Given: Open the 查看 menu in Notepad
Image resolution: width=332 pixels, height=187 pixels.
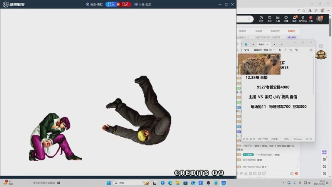Looking at the screenshot, I should [x=266, y=50].
